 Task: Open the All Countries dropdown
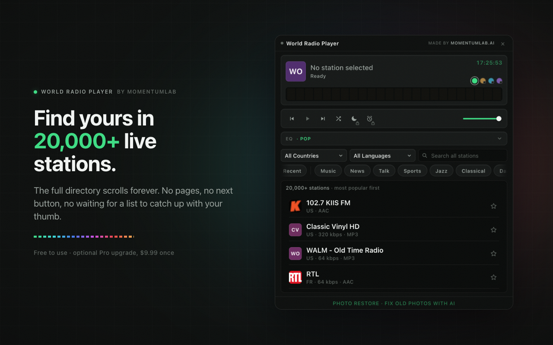click(314, 156)
